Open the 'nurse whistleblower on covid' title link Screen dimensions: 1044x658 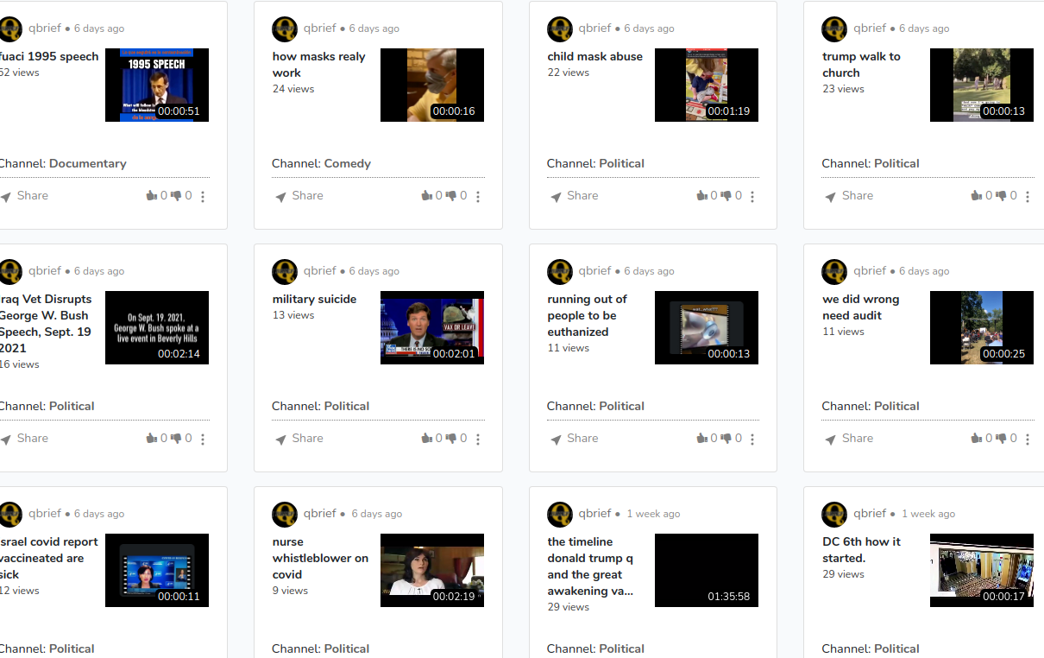(x=320, y=558)
